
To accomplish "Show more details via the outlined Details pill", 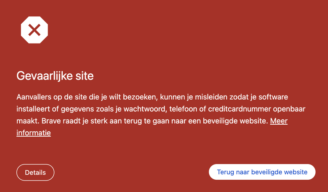I will pos(35,172).
